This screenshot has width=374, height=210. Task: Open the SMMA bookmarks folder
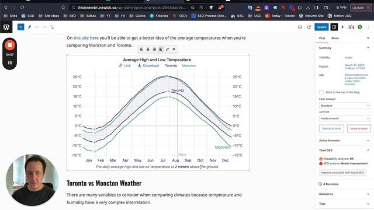tap(88, 16)
